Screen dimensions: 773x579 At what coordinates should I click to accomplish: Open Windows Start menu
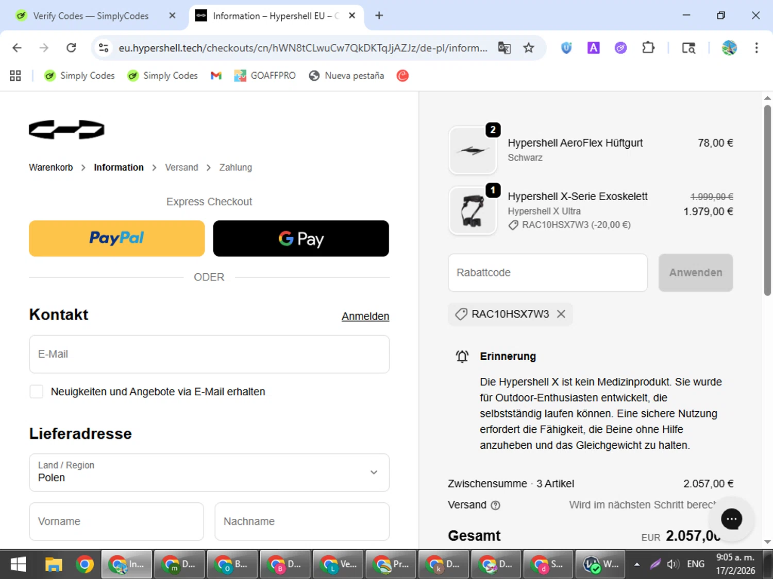[x=18, y=565]
